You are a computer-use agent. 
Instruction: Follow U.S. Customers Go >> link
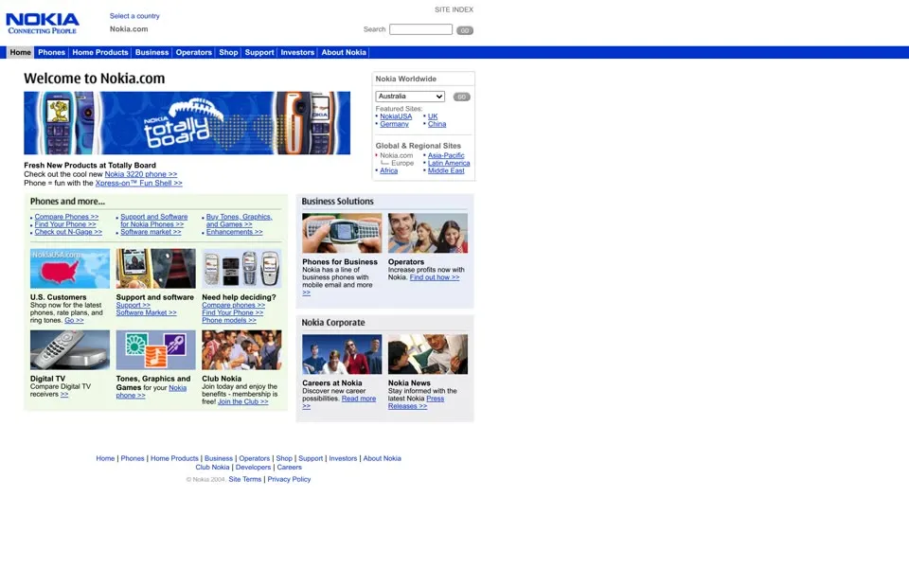74,320
